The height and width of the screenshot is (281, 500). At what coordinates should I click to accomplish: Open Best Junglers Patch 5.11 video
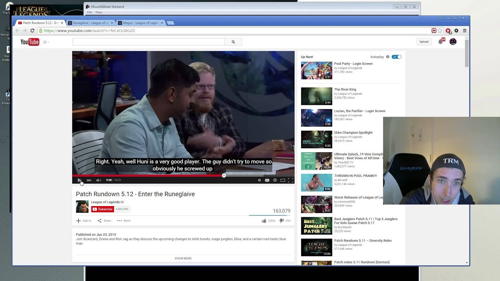pos(366,221)
